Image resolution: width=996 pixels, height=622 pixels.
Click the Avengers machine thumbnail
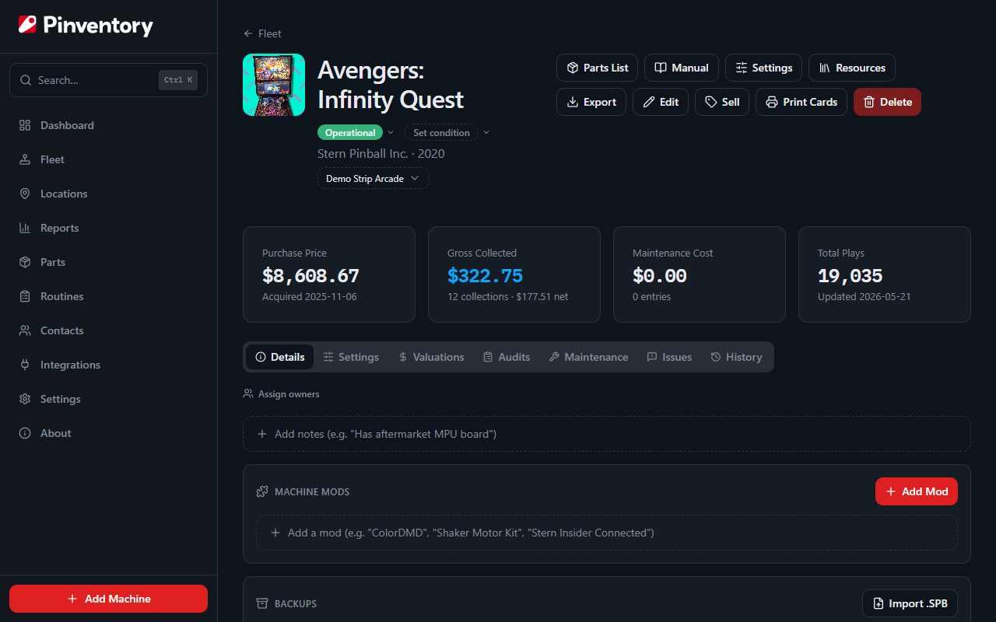click(274, 85)
